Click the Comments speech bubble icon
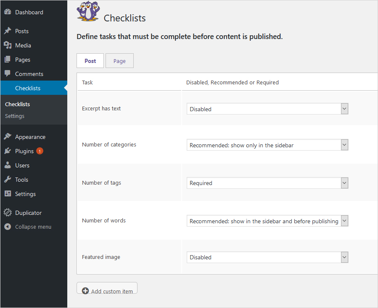 pos(8,74)
